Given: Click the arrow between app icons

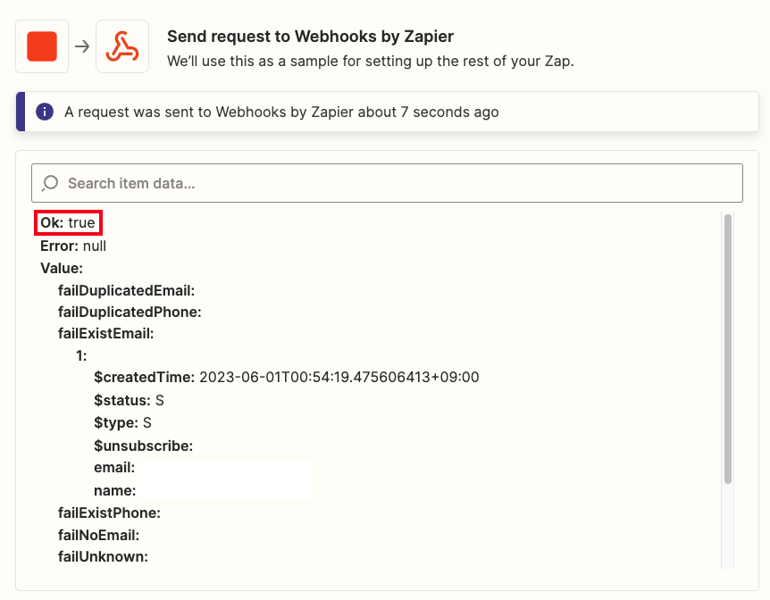Looking at the screenshot, I should [x=82, y=46].
